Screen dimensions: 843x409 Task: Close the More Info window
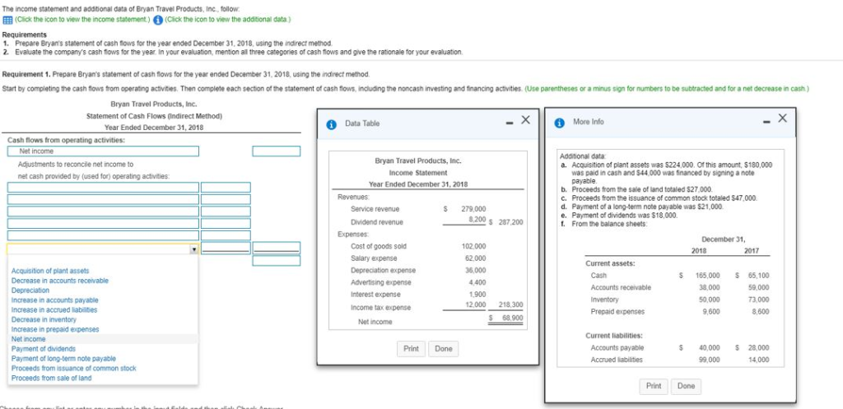782,119
